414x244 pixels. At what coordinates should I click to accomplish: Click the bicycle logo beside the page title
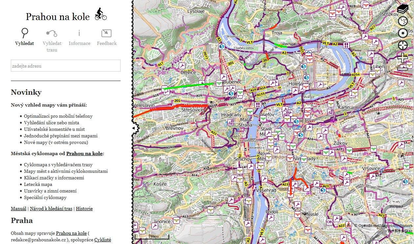101,14
